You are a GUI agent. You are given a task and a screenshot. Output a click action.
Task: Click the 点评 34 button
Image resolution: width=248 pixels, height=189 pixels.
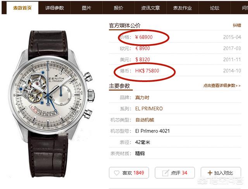coord(175,173)
